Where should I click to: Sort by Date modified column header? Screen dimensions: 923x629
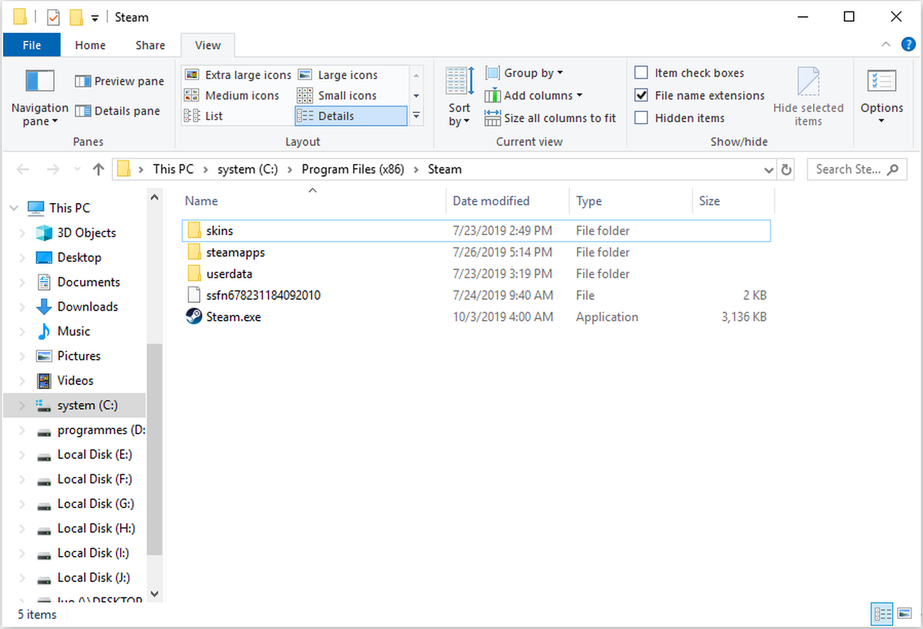508,201
